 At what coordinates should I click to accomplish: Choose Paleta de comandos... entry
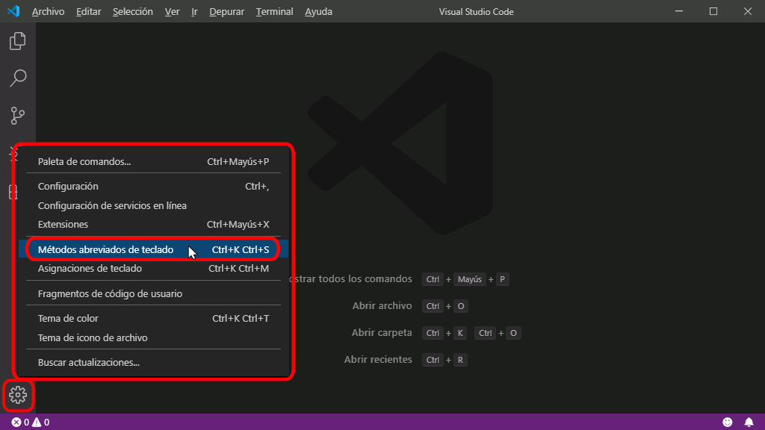[x=153, y=162]
